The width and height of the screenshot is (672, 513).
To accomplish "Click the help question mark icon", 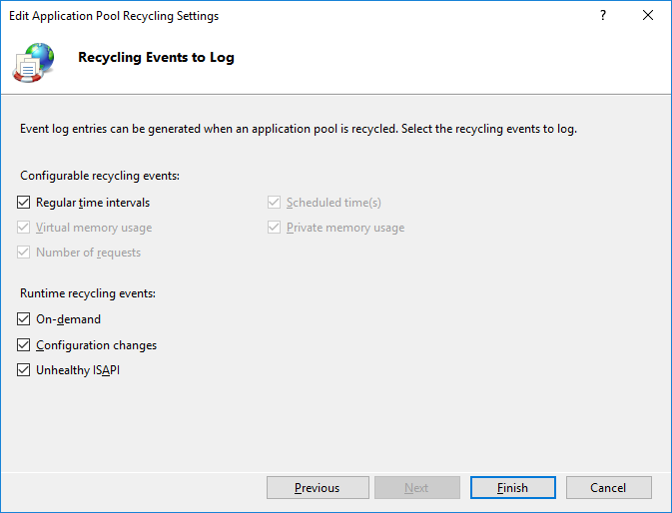I will click(x=603, y=15).
